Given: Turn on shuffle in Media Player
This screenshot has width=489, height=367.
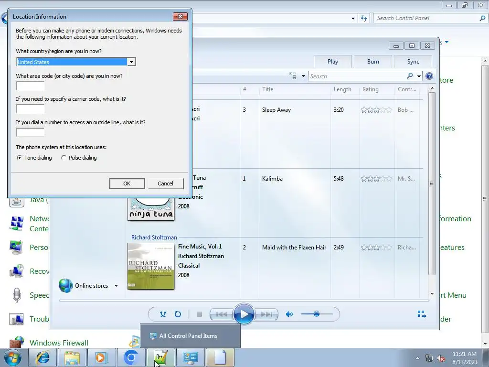Looking at the screenshot, I should [x=163, y=314].
